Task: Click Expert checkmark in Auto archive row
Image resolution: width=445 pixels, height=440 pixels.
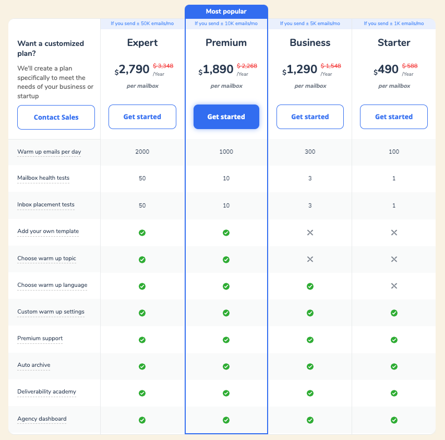Action: tap(142, 366)
